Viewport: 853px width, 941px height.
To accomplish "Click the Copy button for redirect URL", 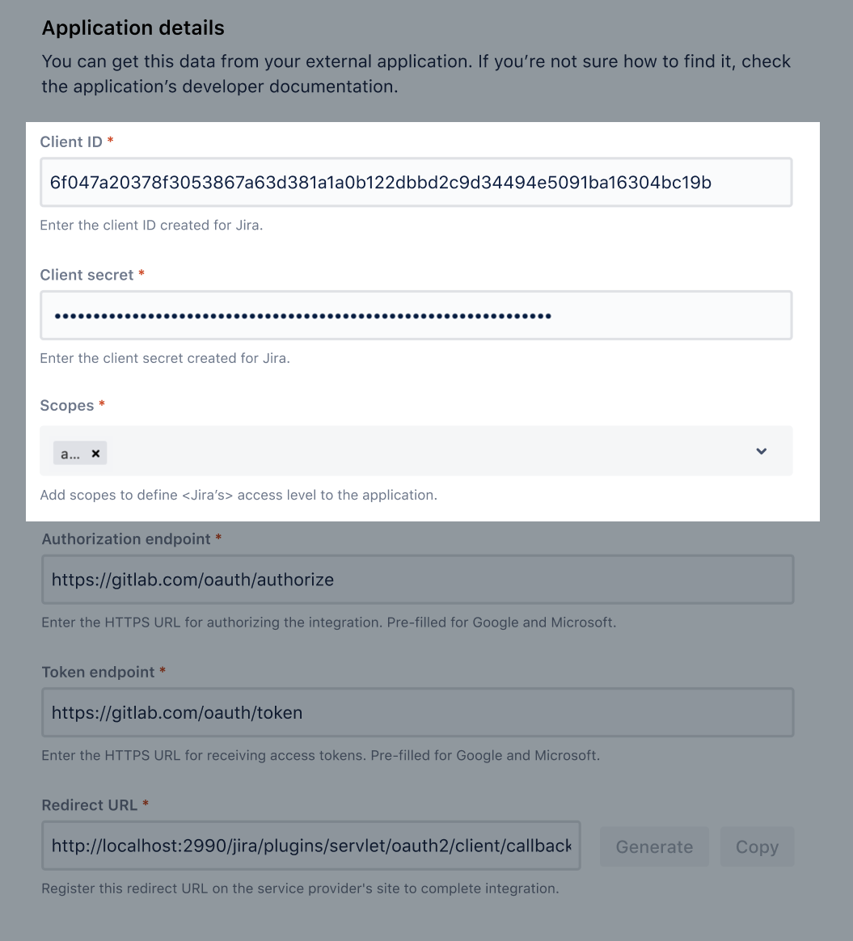I will (x=757, y=846).
